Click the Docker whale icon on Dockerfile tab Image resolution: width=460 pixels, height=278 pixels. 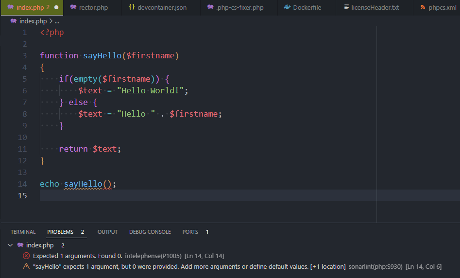pos(287,7)
